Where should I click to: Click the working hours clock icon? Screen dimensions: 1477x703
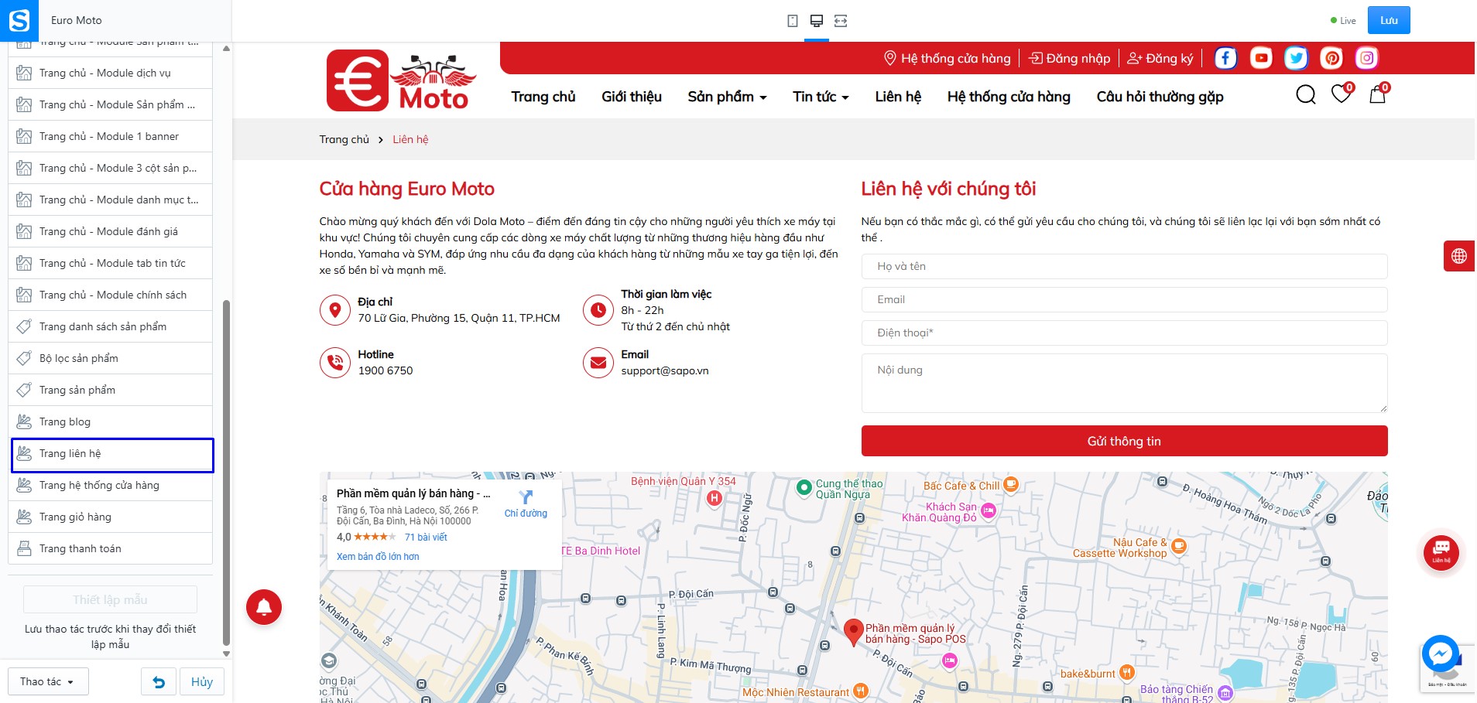[598, 310]
